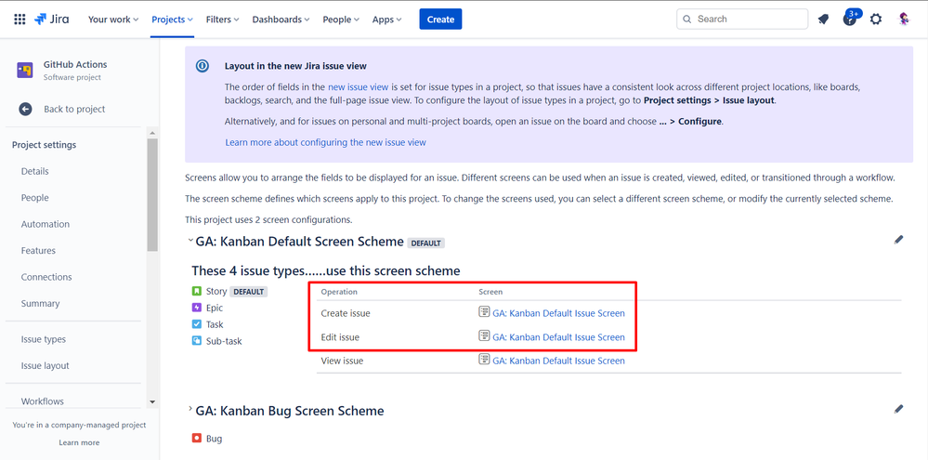
Task: Open the Filters dropdown
Action: pyautogui.click(x=223, y=20)
